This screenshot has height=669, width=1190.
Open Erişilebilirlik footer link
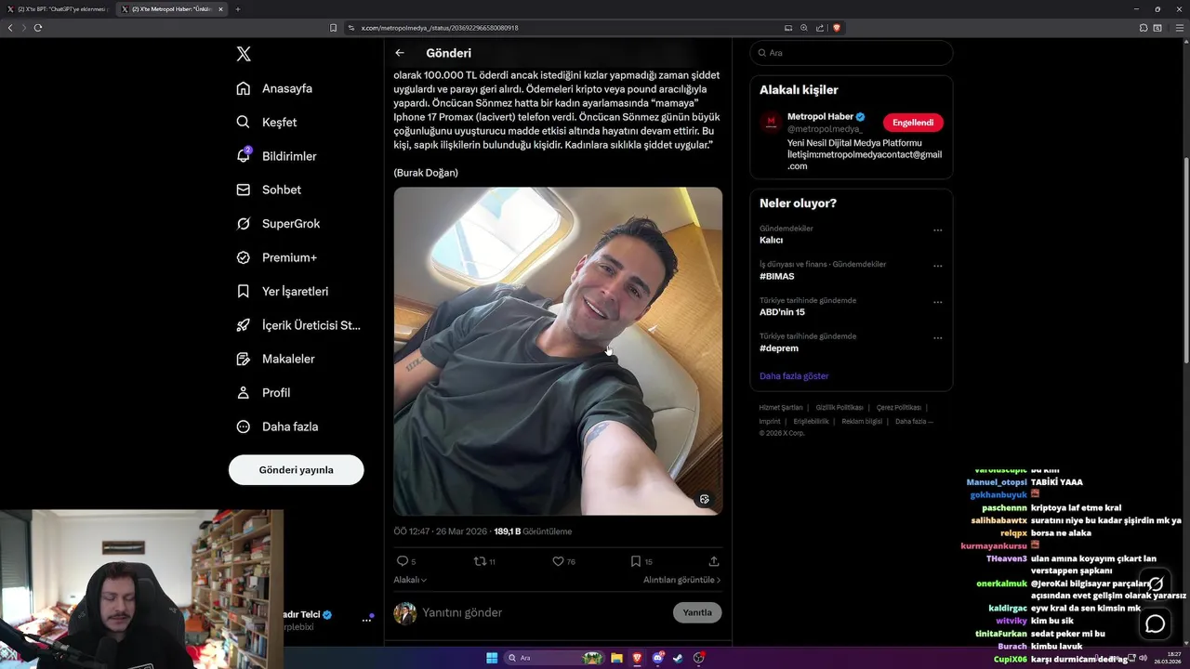point(811,421)
